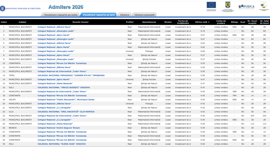Open the Căutare avansată tab

(144, 15)
